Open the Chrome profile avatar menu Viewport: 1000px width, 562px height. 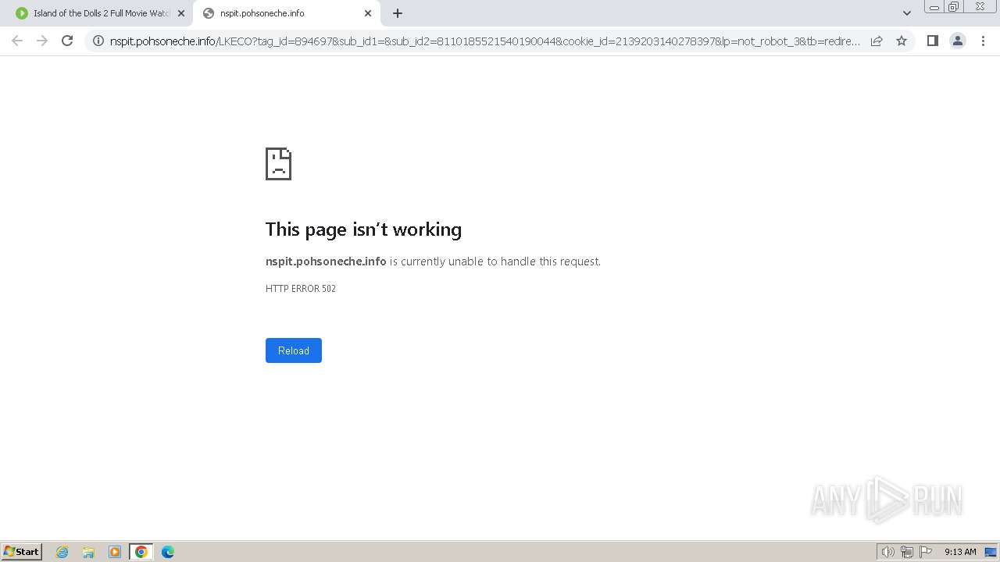point(958,41)
